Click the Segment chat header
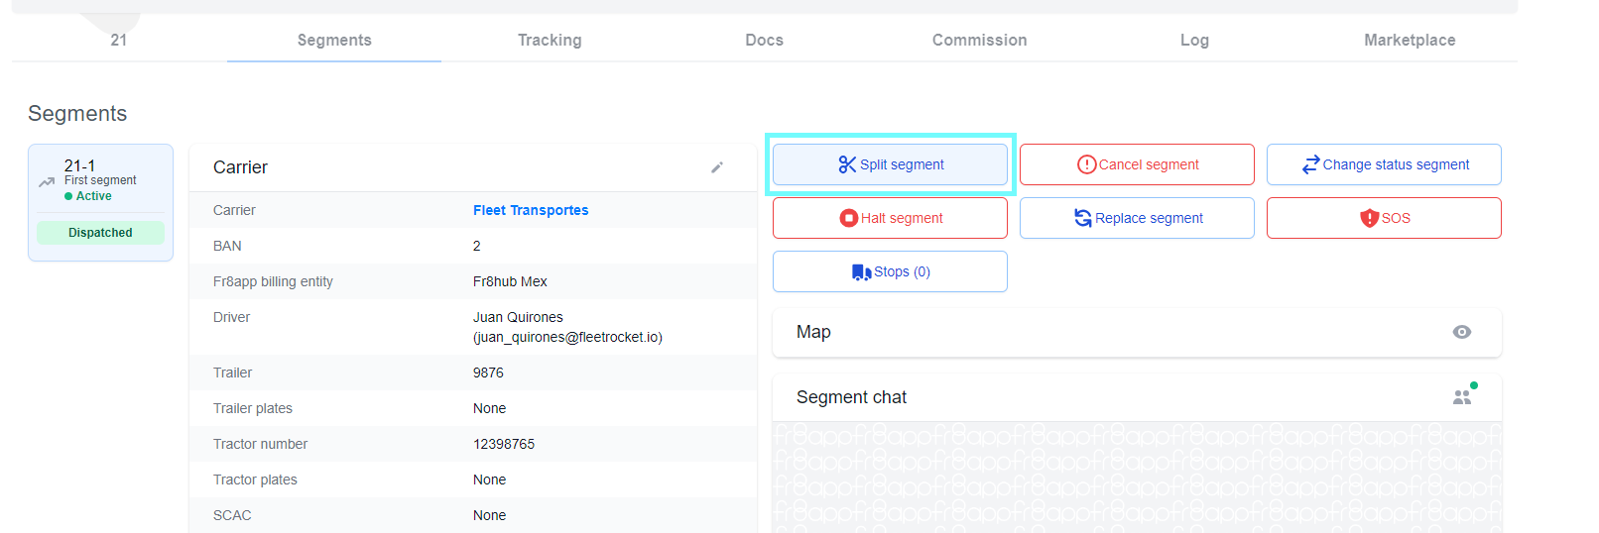 (1137, 397)
